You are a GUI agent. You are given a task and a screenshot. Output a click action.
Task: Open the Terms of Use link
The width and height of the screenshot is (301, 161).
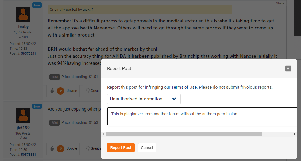click(184, 87)
